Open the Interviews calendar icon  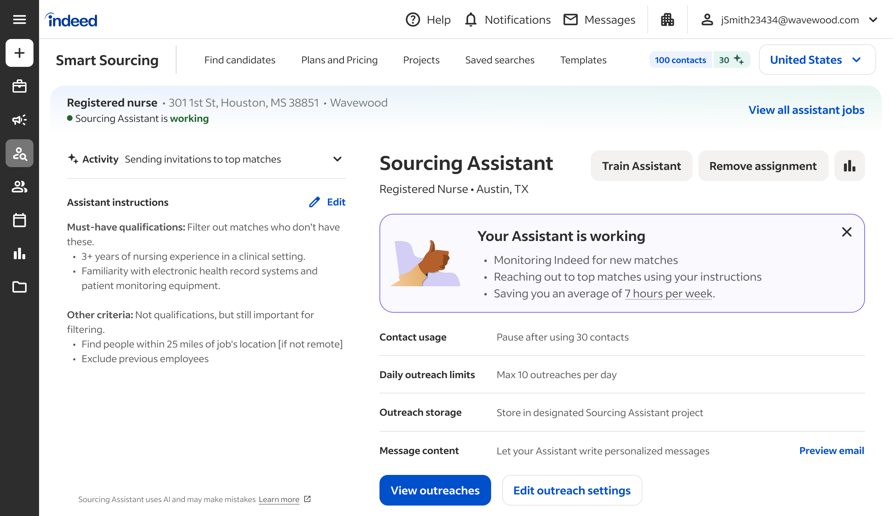tap(19, 220)
